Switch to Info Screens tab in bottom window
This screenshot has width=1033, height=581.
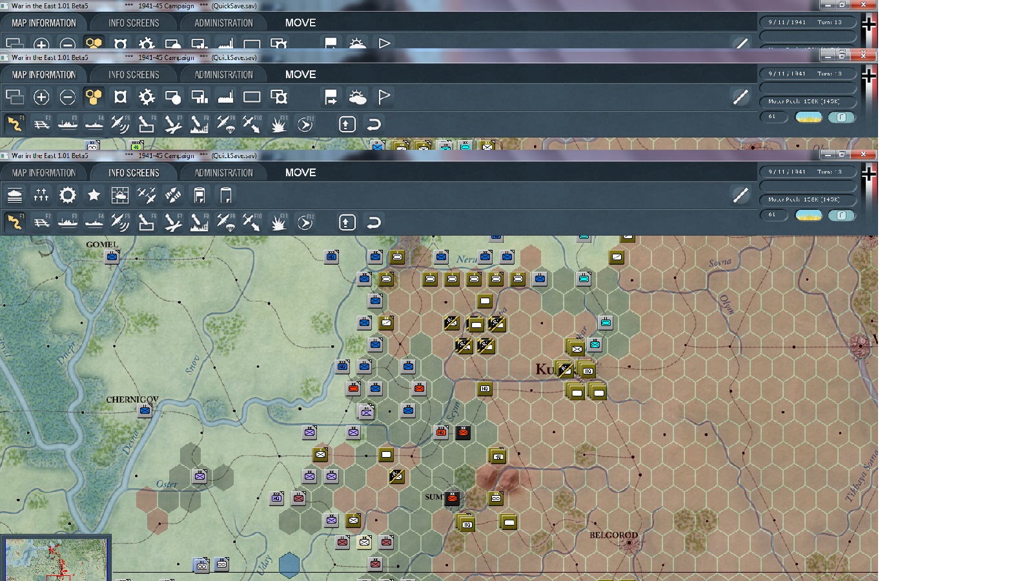pos(134,173)
